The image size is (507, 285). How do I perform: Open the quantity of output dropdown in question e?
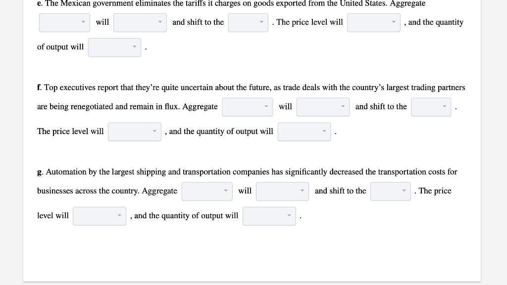[x=114, y=47]
